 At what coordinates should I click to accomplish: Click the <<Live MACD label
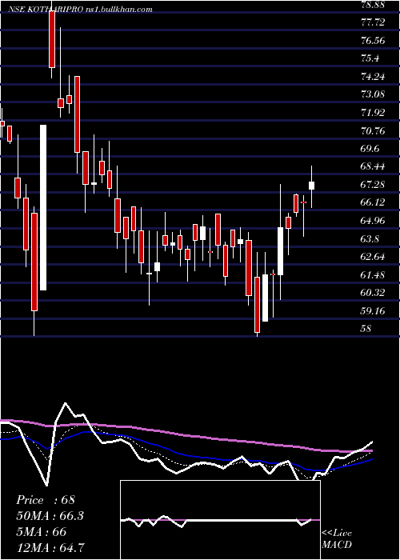pyautogui.click(x=337, y=539)
